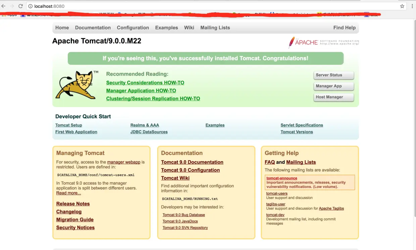The image size is (416, 250).
Task: Focus the localhost:8080 address bar
Action: (215, 6)
